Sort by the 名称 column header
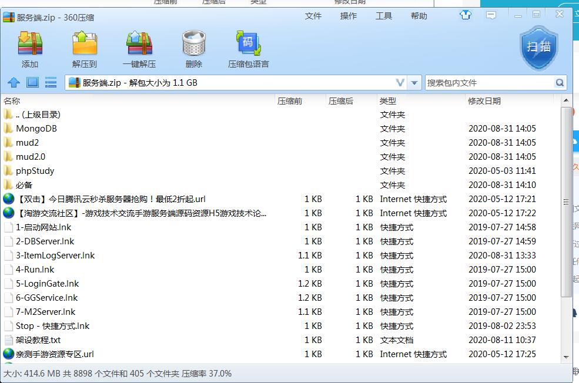The image size is (579, 383). click(x=12, y=101)
